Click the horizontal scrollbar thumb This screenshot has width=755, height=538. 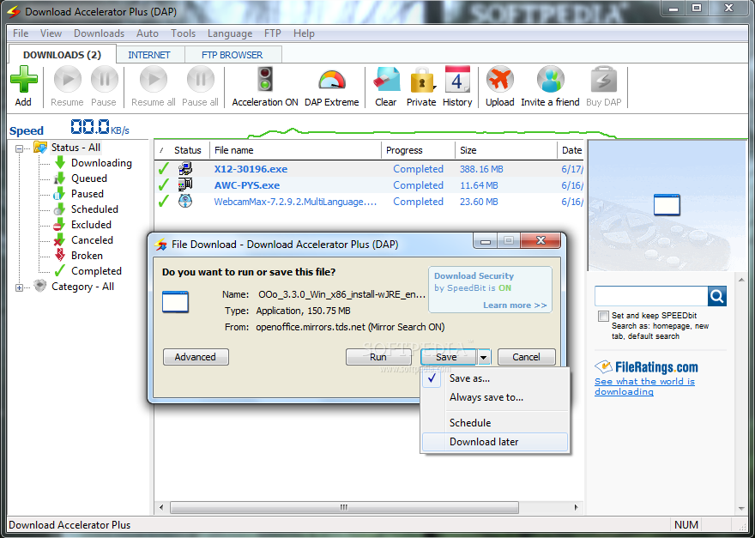pyautogui.click(x=344, y=507)
